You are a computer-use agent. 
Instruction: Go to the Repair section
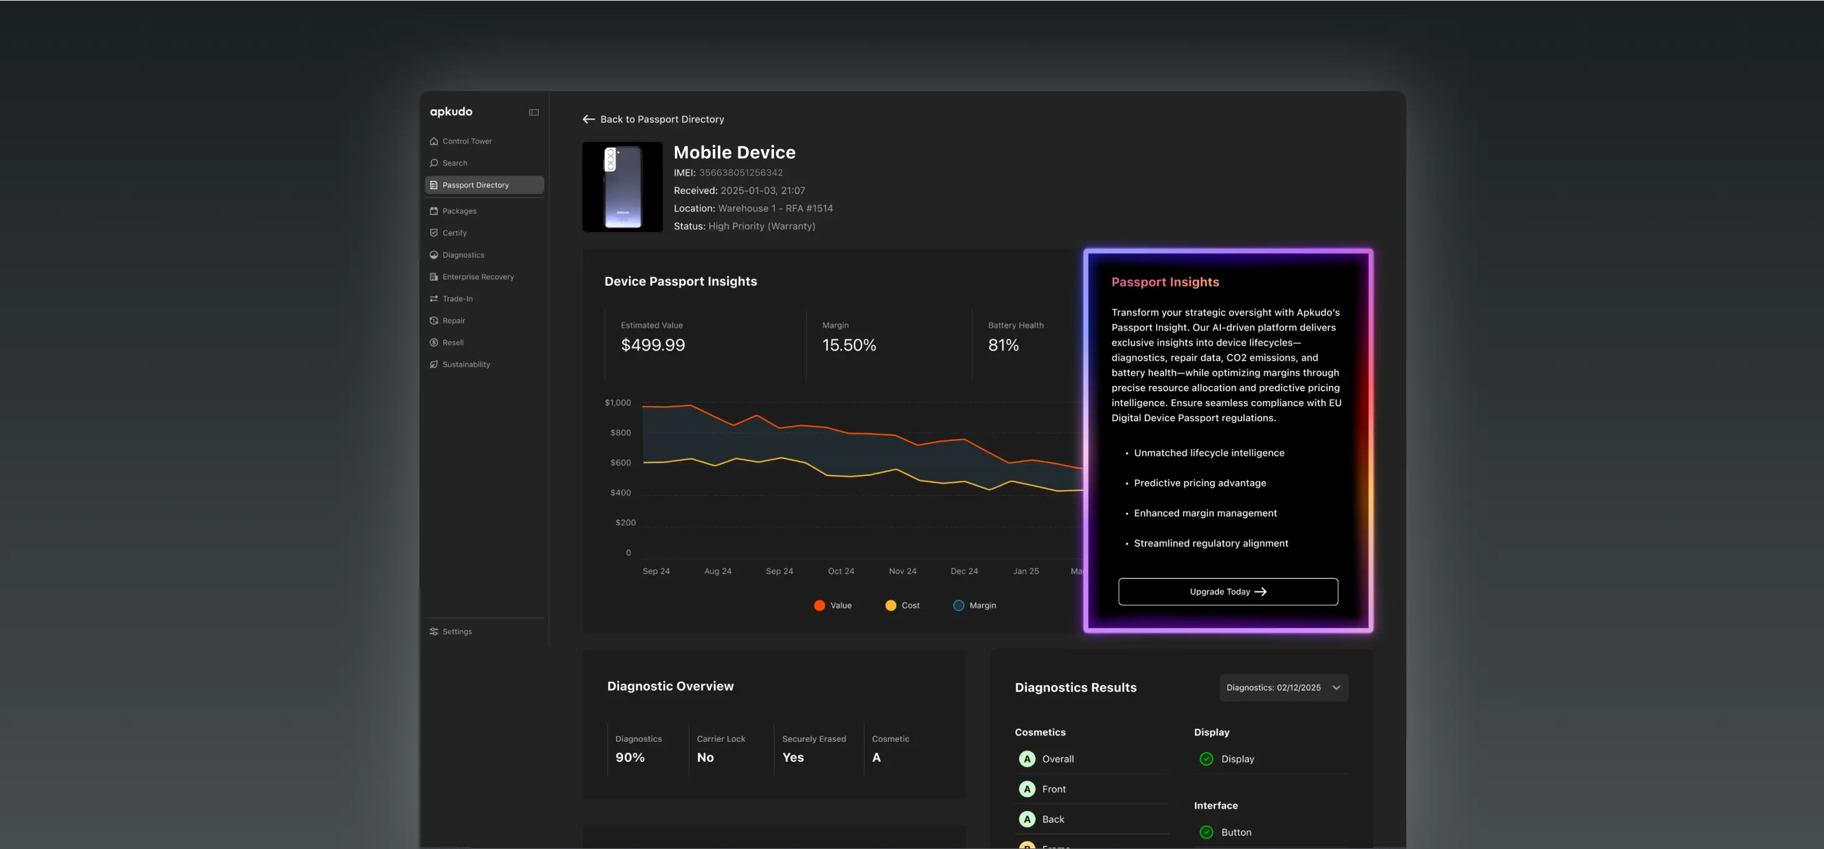coord(453,321)
